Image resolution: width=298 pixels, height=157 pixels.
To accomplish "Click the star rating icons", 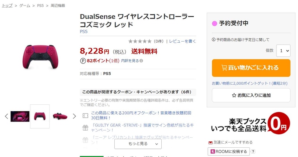I will click(x=140, y=41).
